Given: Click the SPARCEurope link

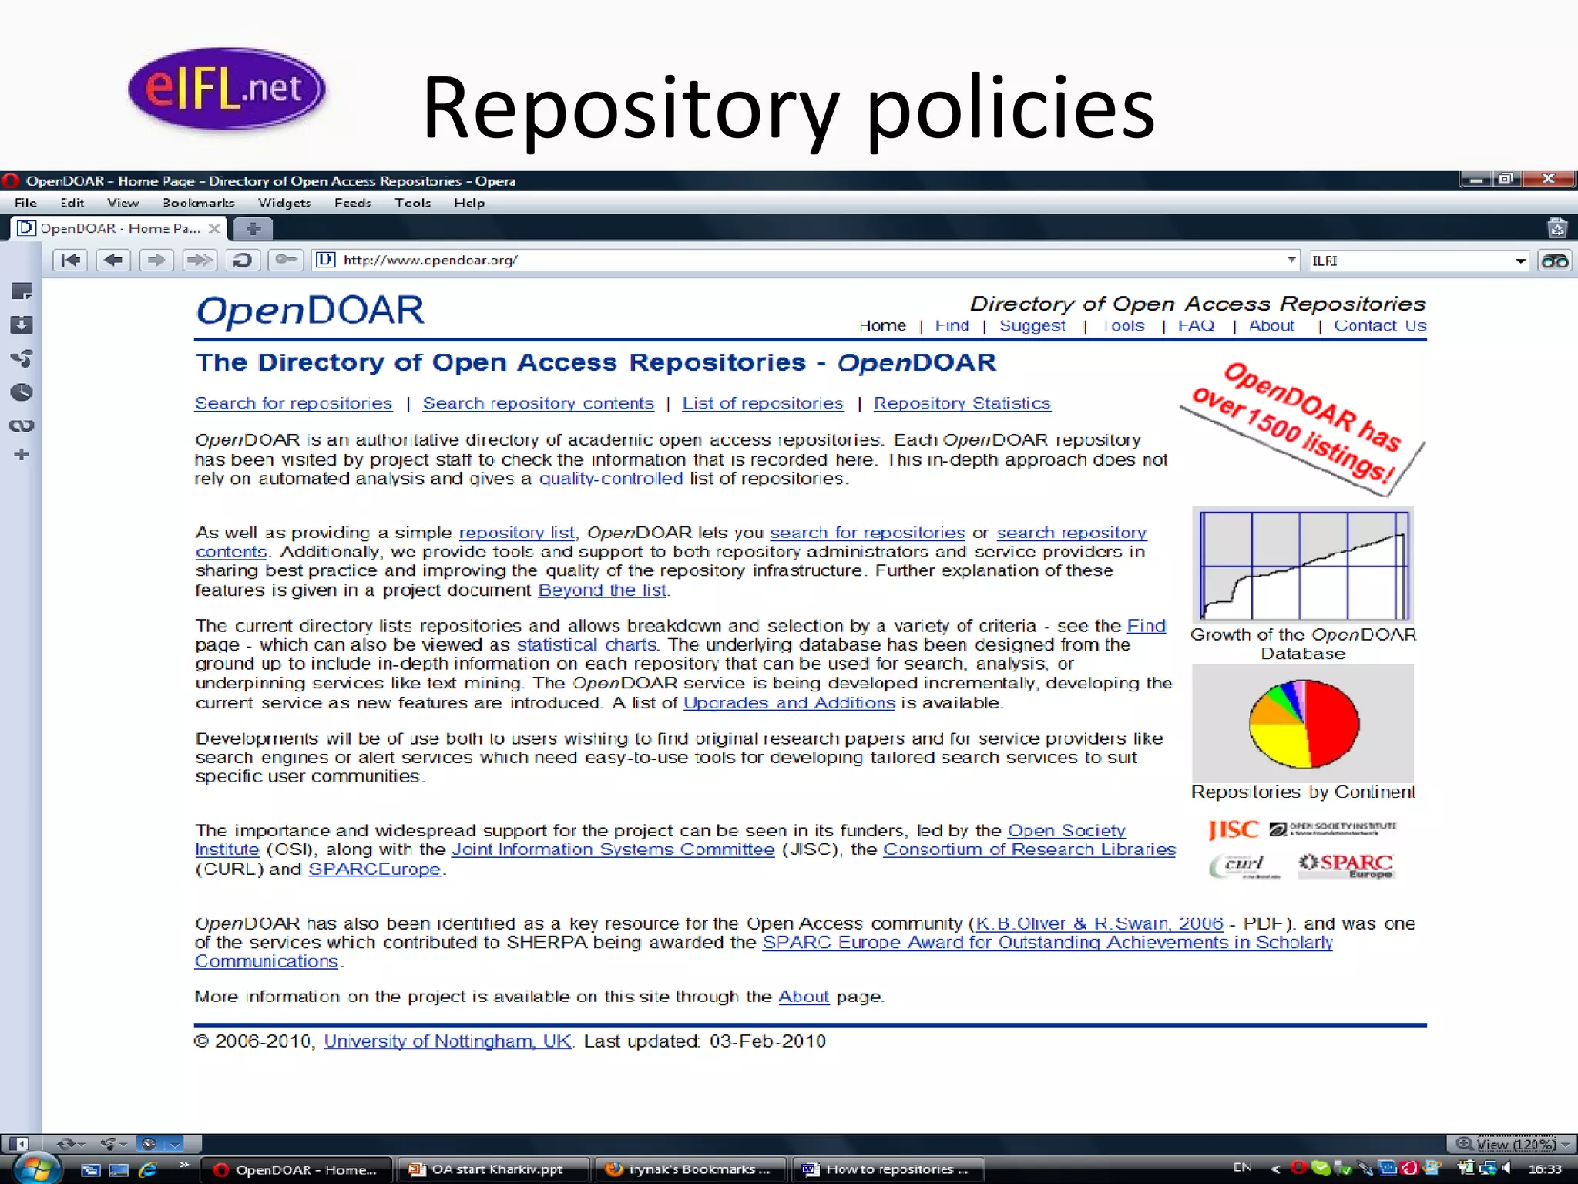Looking at the screenshot, I should click(x=375, y=869).
